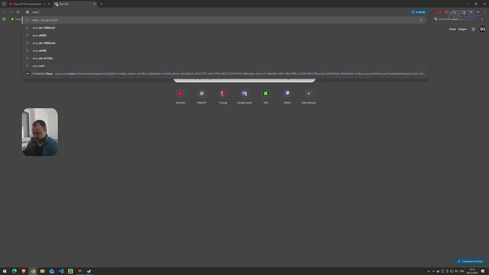Choose suggestion sony wh-1000xm6
Viewport: 489px width, 275px height.
[x=225, y=43]
